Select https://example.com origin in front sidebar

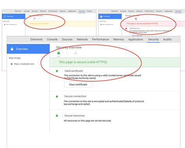click(24, 64)
